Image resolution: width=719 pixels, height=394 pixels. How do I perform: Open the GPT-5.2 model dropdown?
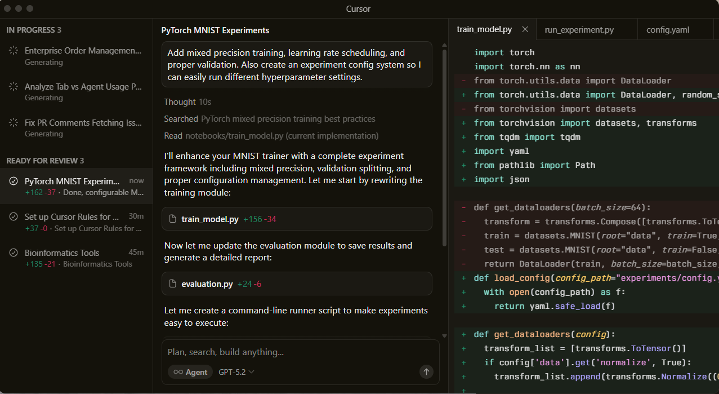[236, 372]
